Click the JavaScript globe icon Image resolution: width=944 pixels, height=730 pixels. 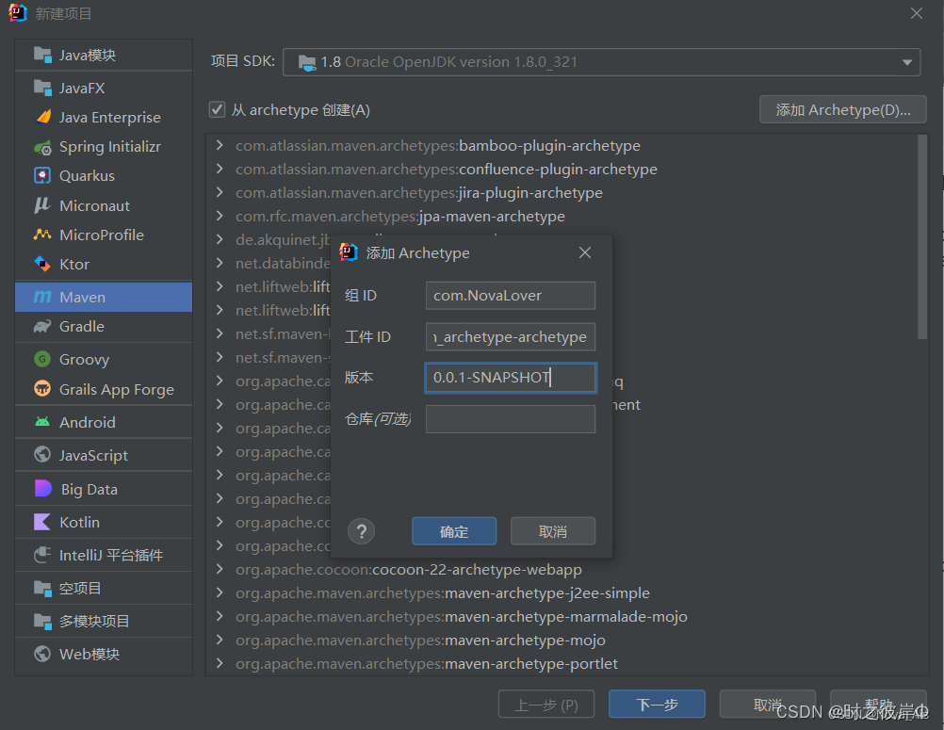[42, 455]
